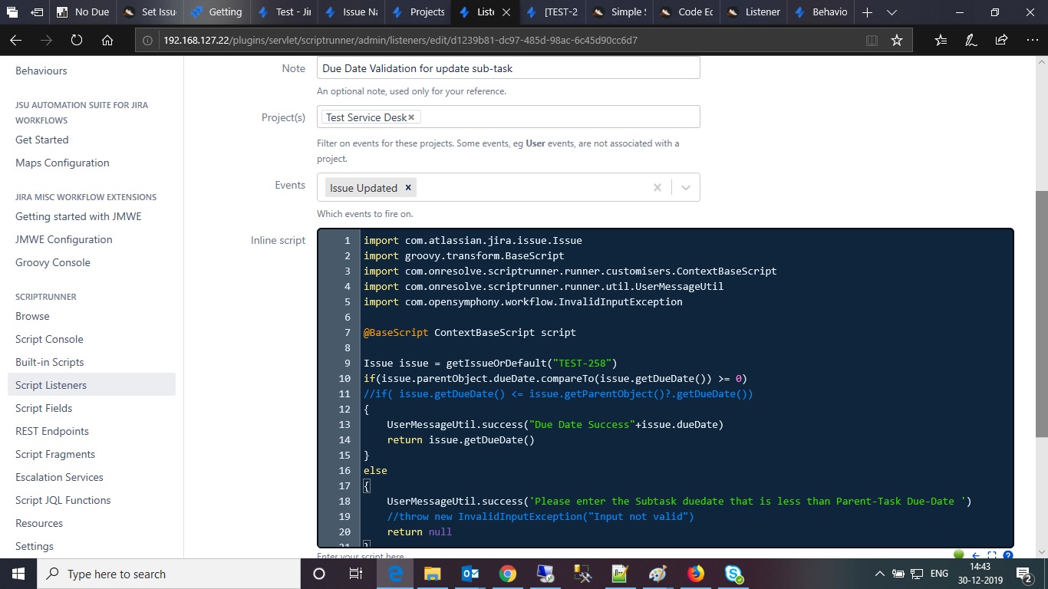
Task: Expand the Events dropdown chevron
Action: pyautogui.click(x=686, y=187)
